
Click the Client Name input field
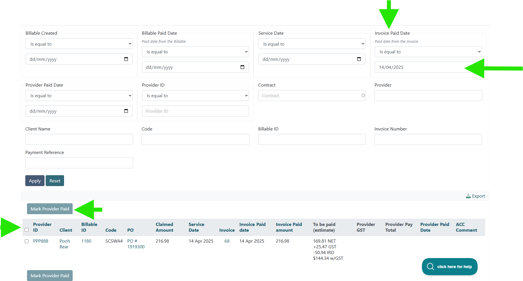click(x=79, y=139)
